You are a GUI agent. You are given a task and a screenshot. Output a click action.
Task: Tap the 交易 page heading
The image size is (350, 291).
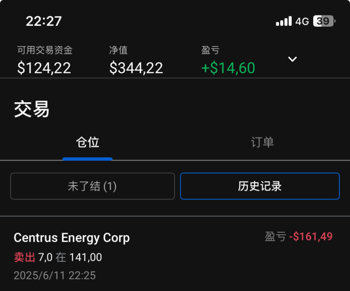(32, 110)
